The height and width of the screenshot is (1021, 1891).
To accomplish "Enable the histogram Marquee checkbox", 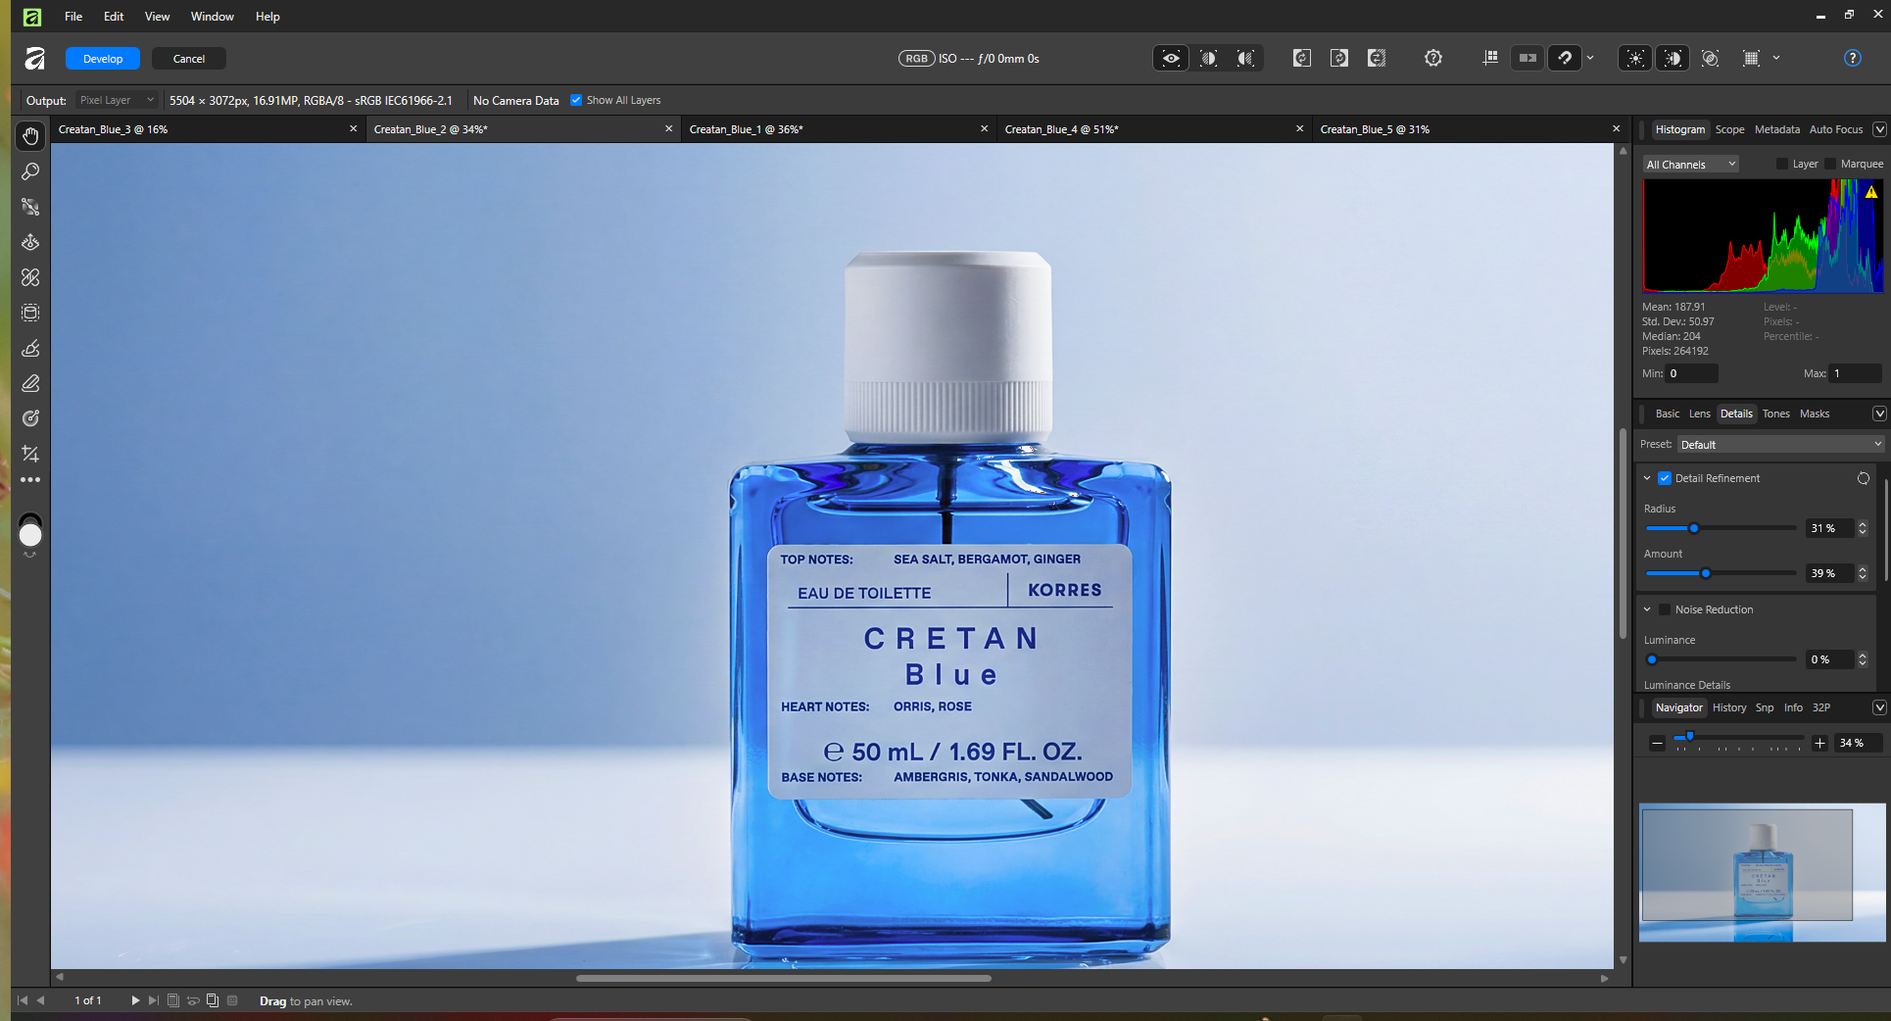I will coord(1830,164).
